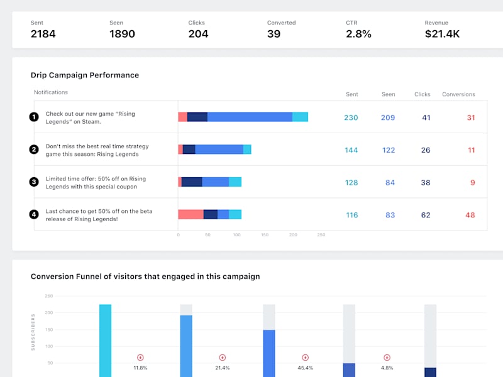
Task: Select the CTR 2.8% summary stat
Action: (x=358, y=30)
